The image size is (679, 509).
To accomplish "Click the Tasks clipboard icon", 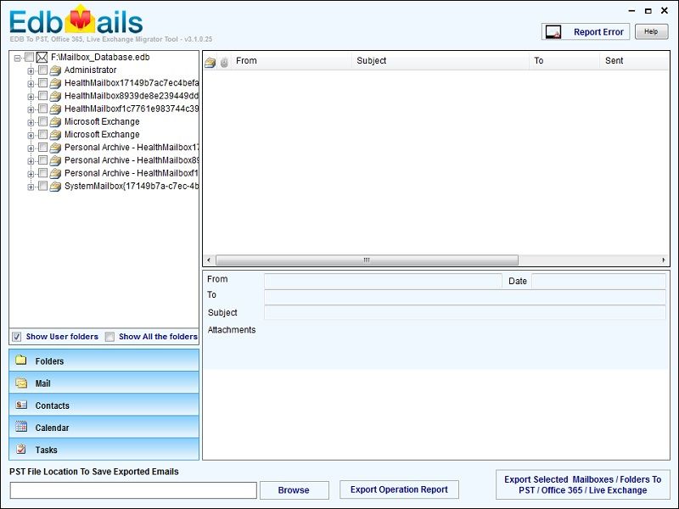I will (x=20, y=449).
